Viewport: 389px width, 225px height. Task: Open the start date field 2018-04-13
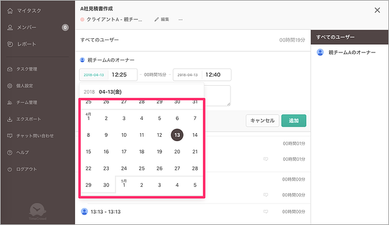click(94, 75)
